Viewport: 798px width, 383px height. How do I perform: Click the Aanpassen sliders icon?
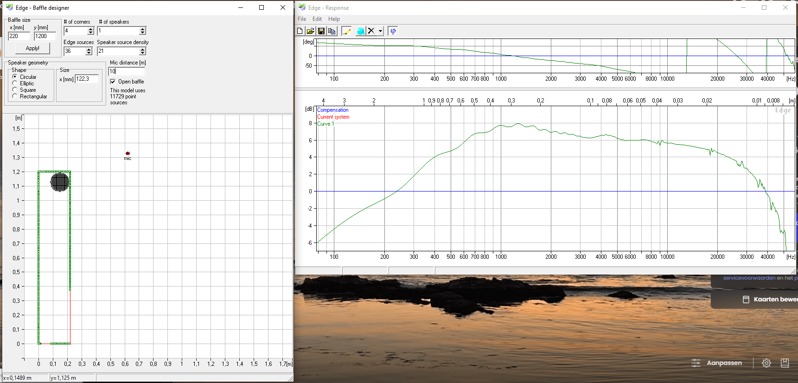click(x=696, y=363)
